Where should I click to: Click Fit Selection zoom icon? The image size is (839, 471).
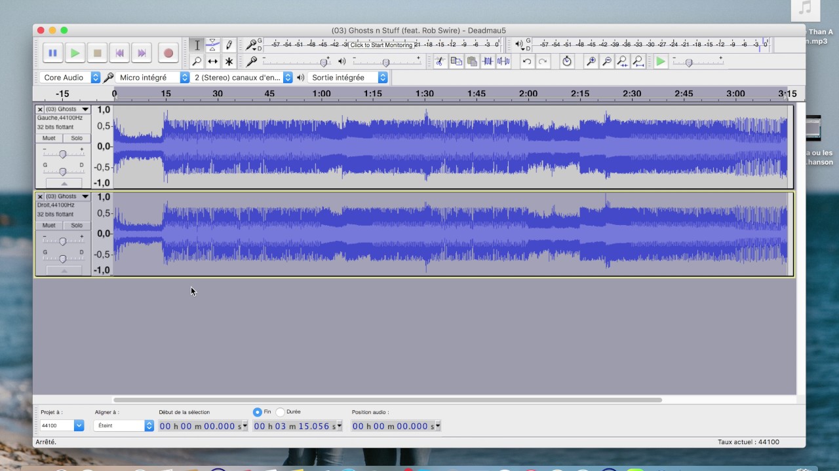click(x=622, y=61)
